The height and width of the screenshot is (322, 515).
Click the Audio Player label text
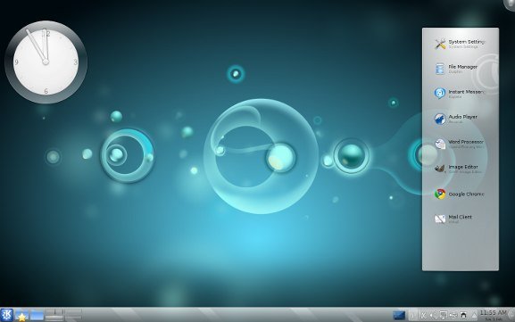coord(462,117)
